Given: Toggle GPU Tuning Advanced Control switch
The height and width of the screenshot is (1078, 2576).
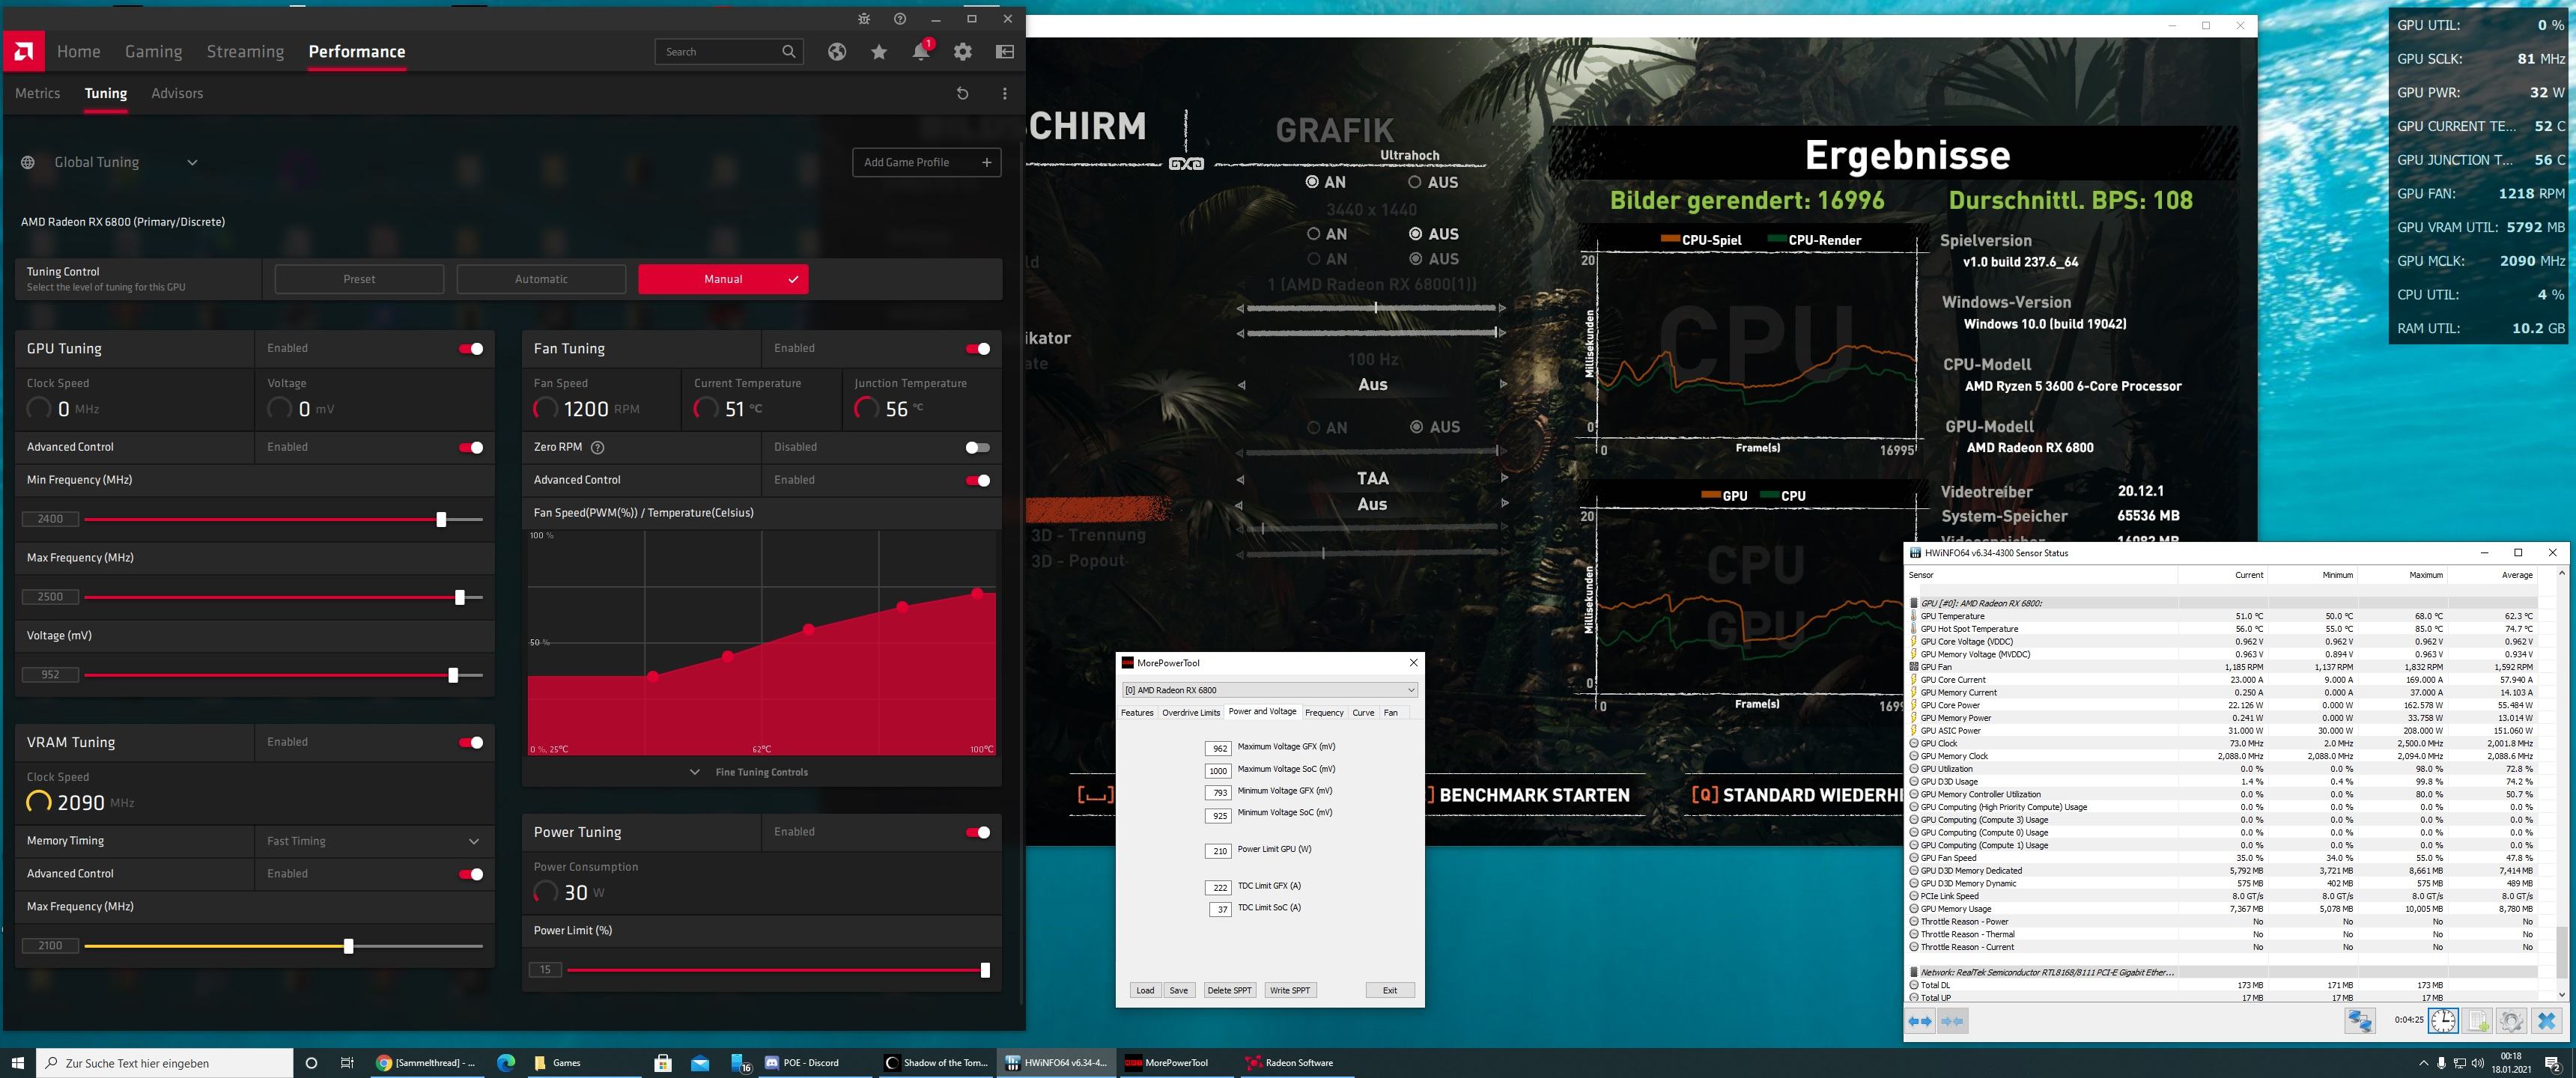Looking at the screenshot, I should click(x=471, y=448).
